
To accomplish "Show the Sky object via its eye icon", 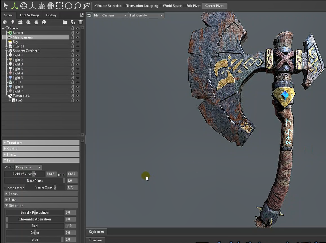I will coord(78,42).
